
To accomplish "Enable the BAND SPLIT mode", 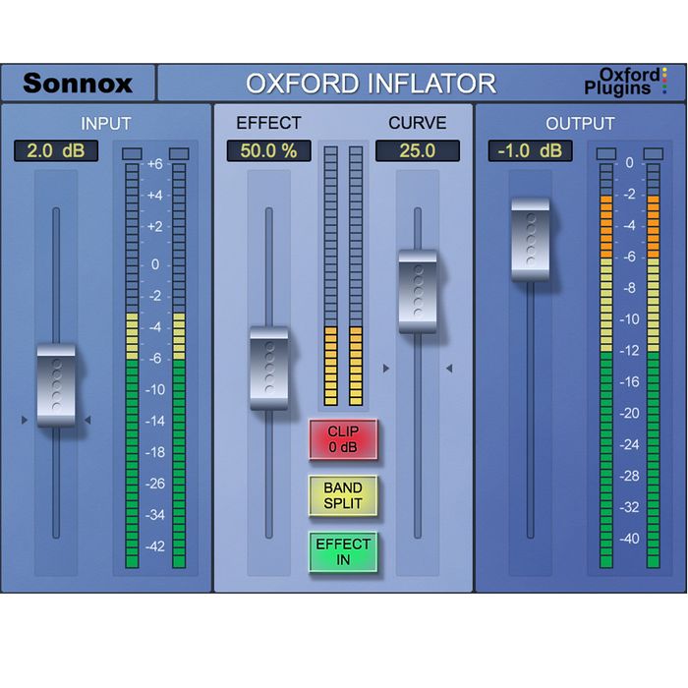I will pos(343,495).
